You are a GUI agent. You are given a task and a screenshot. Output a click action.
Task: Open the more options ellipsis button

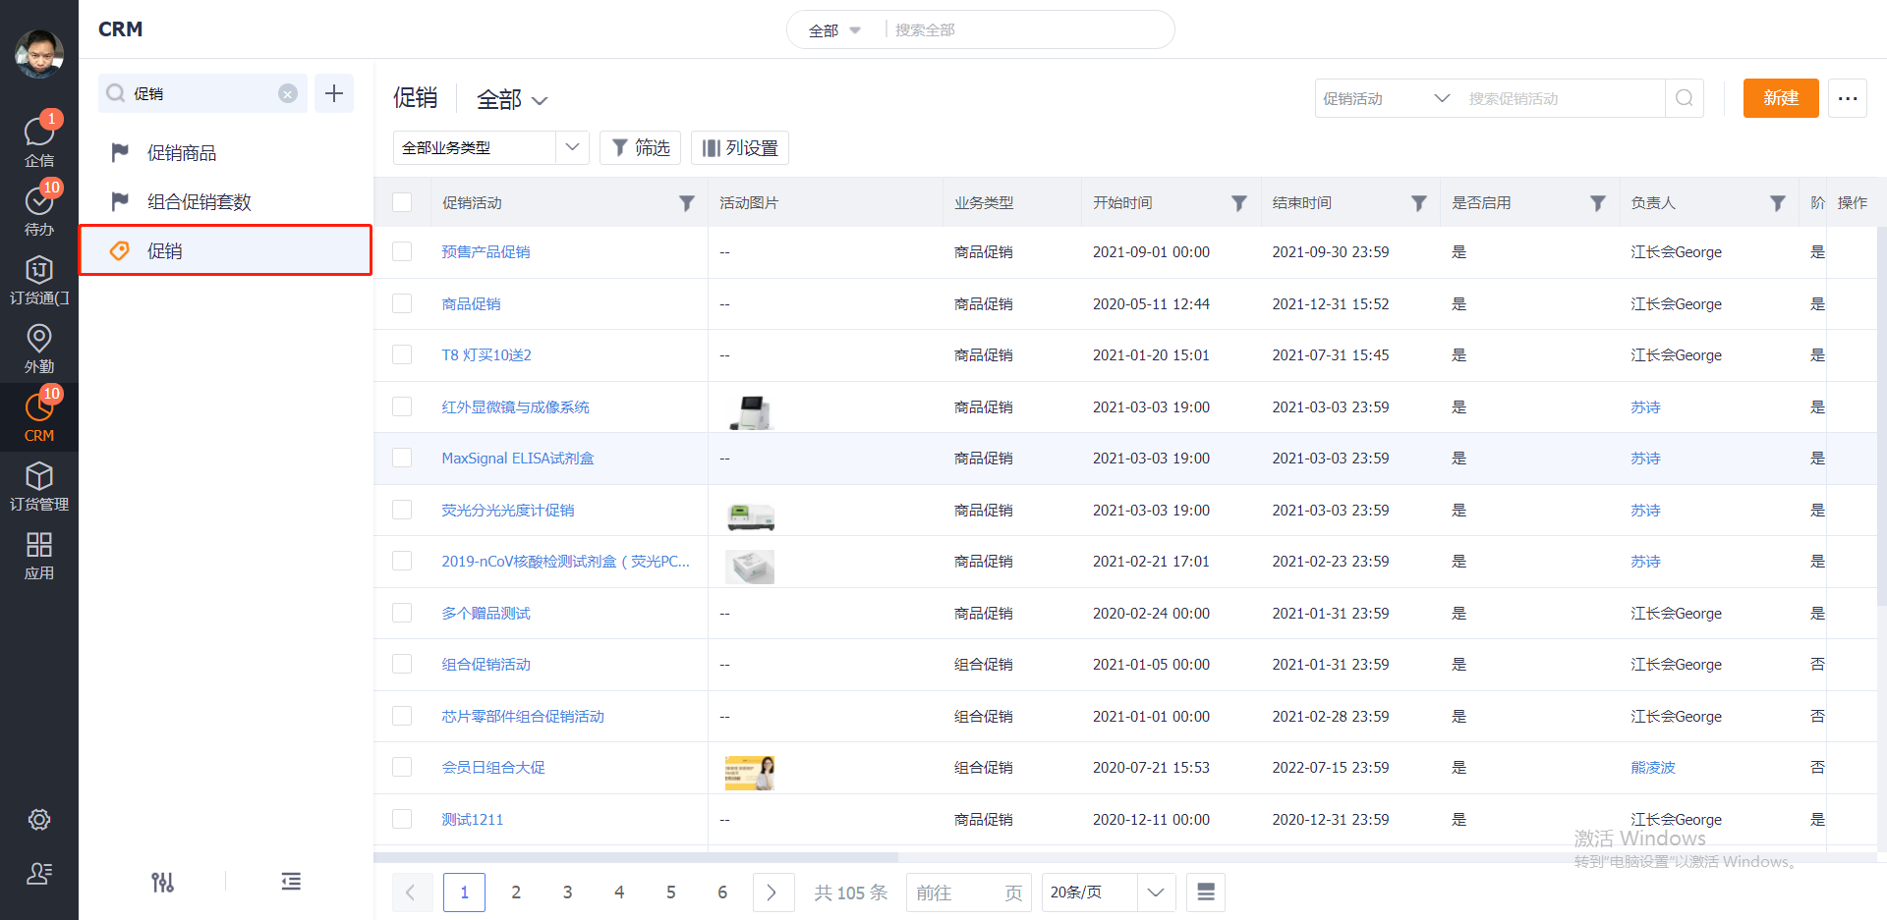pos(1848,98)
